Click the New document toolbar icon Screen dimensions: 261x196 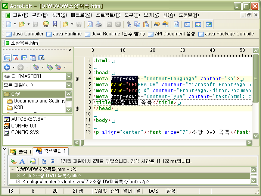click(x=9, y=25)
